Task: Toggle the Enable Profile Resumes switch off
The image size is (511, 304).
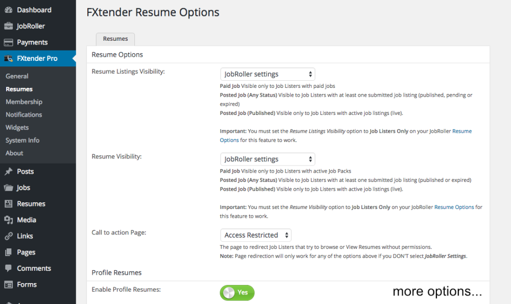Action: click(x=237, y=293)
